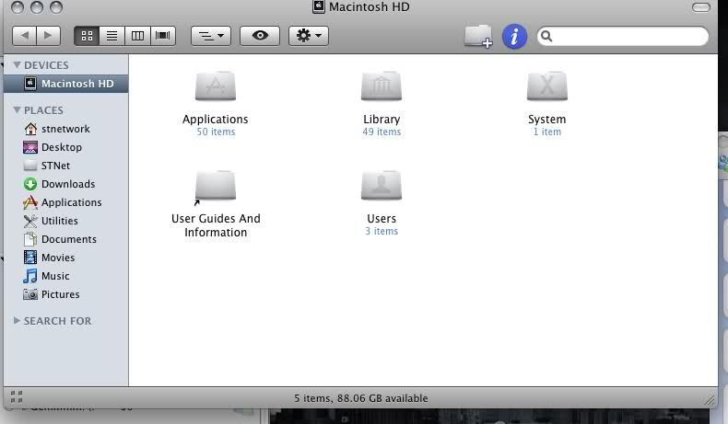Go back with the left arrow button
This screenshot has height=424, width=728.
pos(24,36)
